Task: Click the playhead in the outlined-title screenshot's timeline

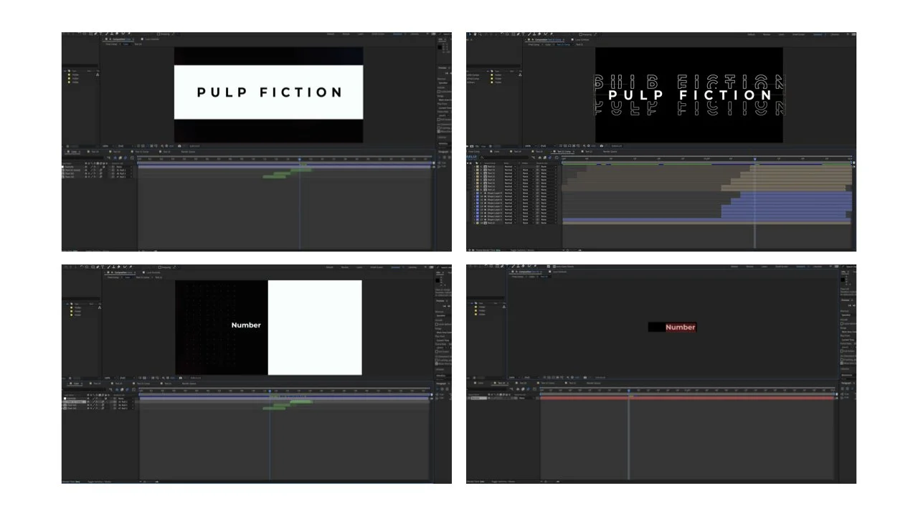Action: point(754,158)
